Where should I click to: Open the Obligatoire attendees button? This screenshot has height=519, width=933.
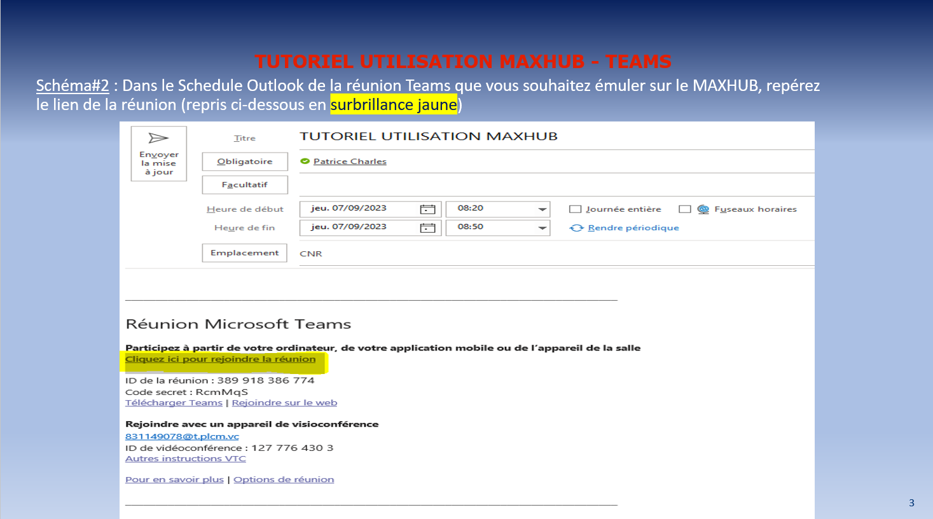click(245, 162)
